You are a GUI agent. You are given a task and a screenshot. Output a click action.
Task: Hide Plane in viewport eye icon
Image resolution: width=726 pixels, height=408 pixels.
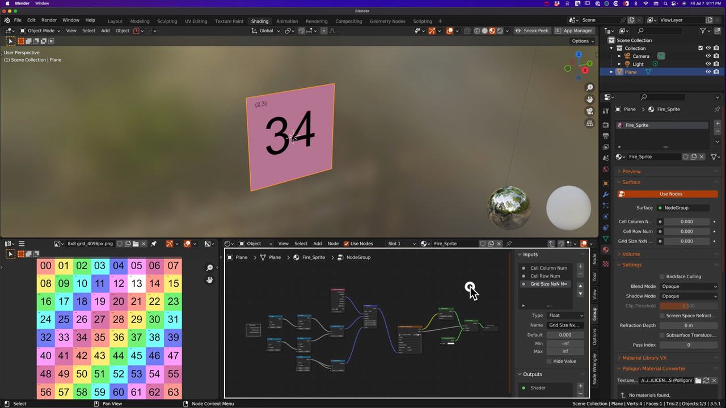point(708,72)
